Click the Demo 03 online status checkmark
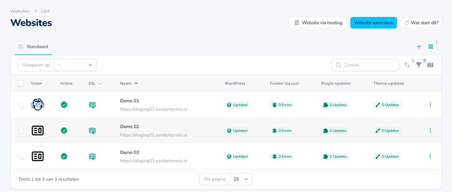Viewport: 452px width, 192px height. (64, 156)
